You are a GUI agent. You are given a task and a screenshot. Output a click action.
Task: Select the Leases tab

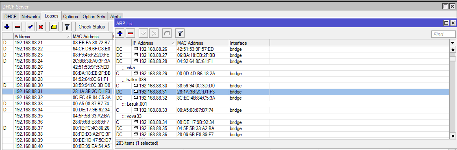point(51,16)
